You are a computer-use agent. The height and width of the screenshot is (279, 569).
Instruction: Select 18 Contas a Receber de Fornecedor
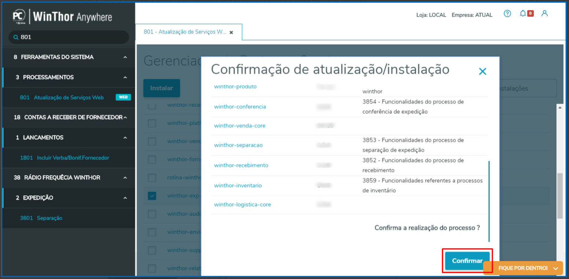click(69, 117)
